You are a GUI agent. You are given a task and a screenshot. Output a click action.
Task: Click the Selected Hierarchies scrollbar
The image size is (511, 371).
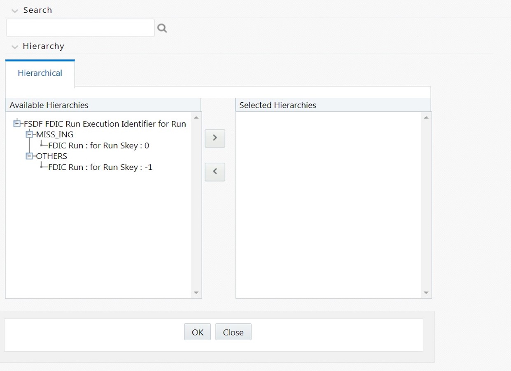coord(426,204)
